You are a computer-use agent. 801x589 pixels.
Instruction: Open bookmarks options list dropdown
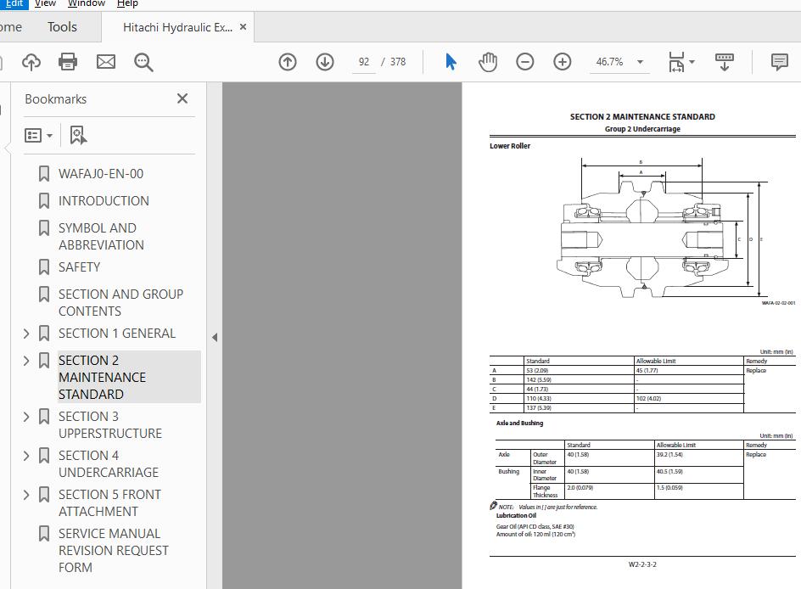point(39,135)
